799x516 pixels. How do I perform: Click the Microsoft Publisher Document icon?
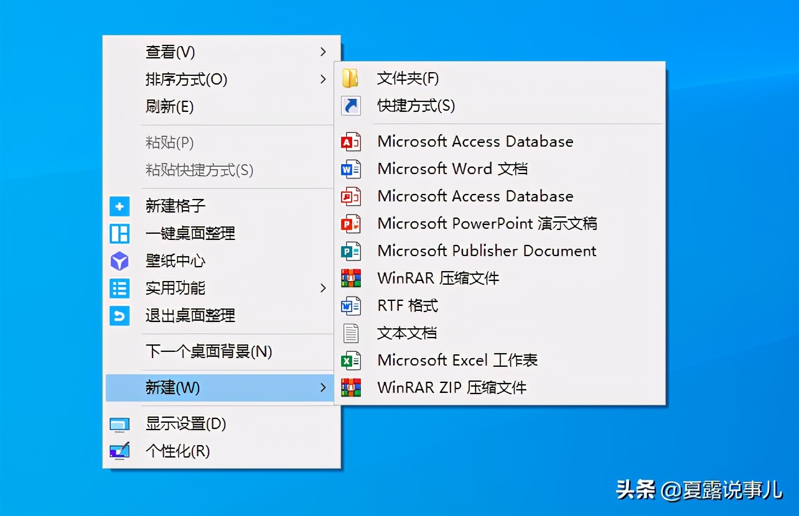click(350, 251)
